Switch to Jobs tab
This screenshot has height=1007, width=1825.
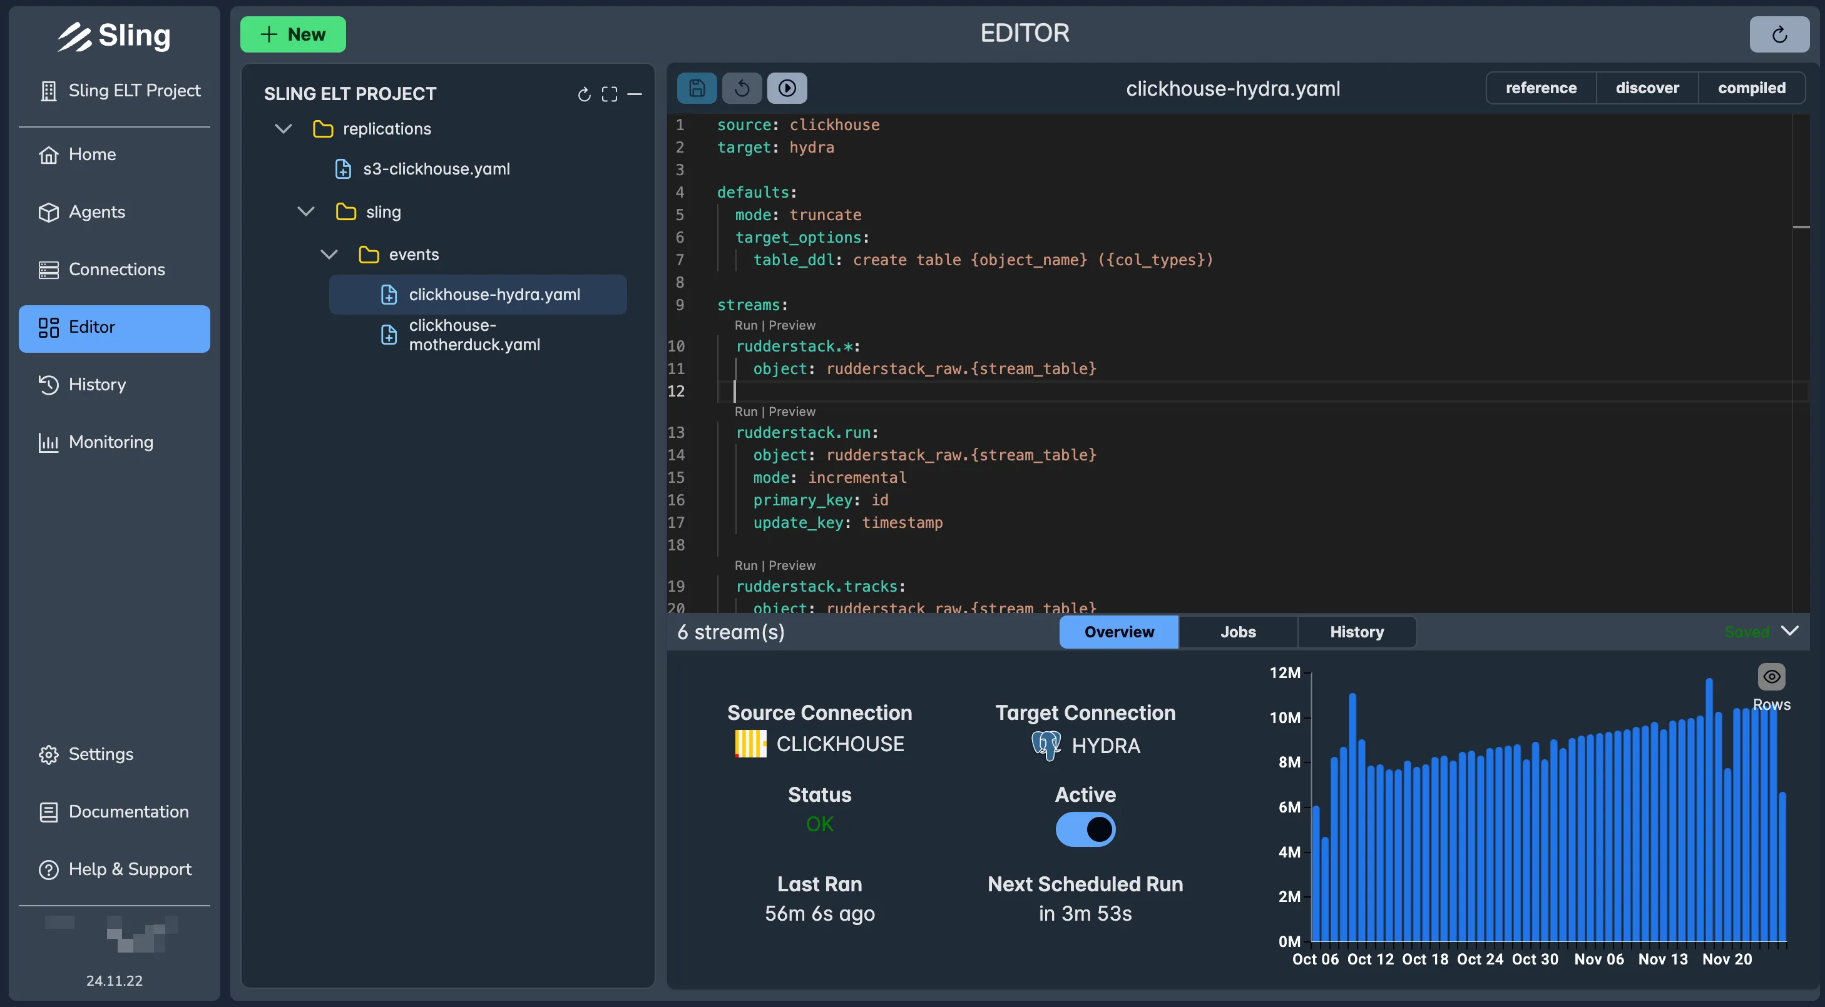tap(1238, 632)
